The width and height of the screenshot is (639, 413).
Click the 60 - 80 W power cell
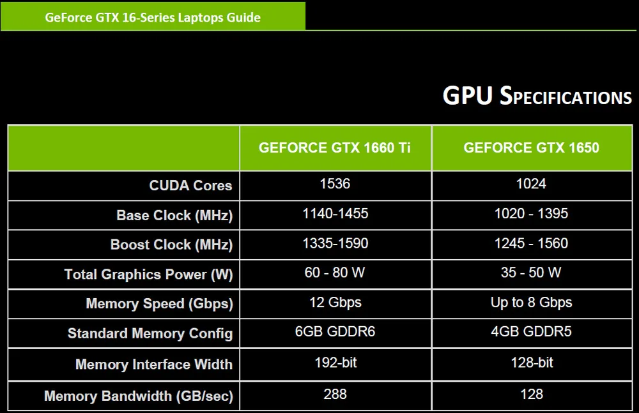pyautogui.click(x=335, y=273)
